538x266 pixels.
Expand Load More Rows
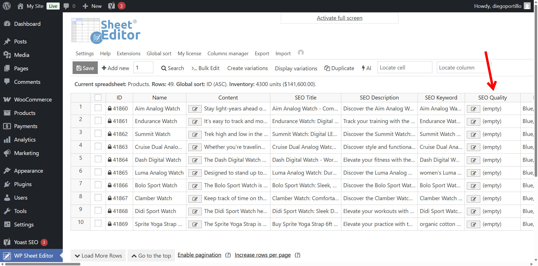click(x=99, y=256)
